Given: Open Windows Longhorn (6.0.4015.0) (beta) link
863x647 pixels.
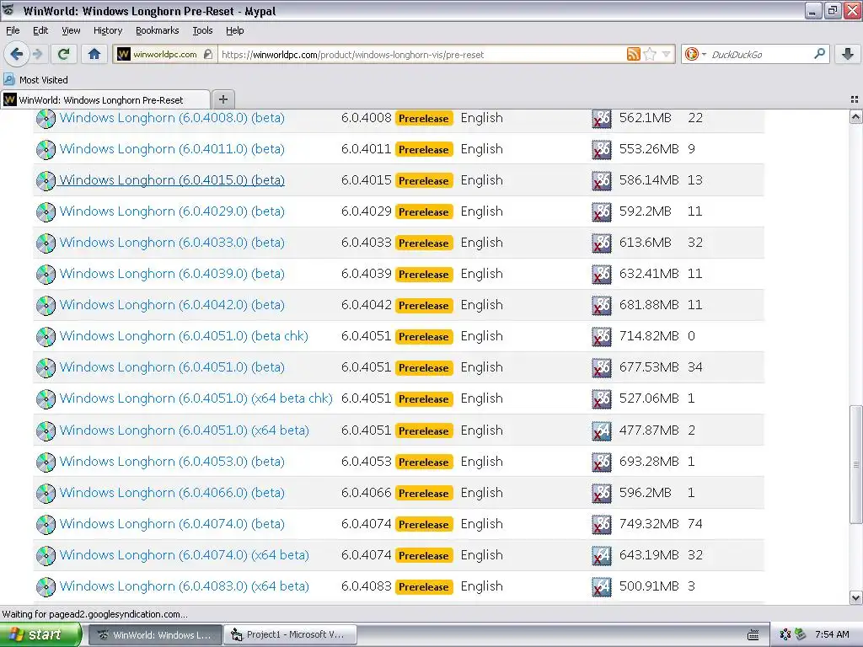Looking at the screenshot, I should tap(172, 180).
